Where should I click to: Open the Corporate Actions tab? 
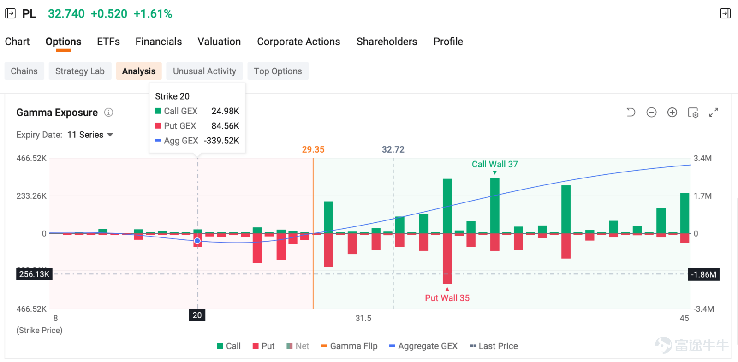[x=298, y=42]
